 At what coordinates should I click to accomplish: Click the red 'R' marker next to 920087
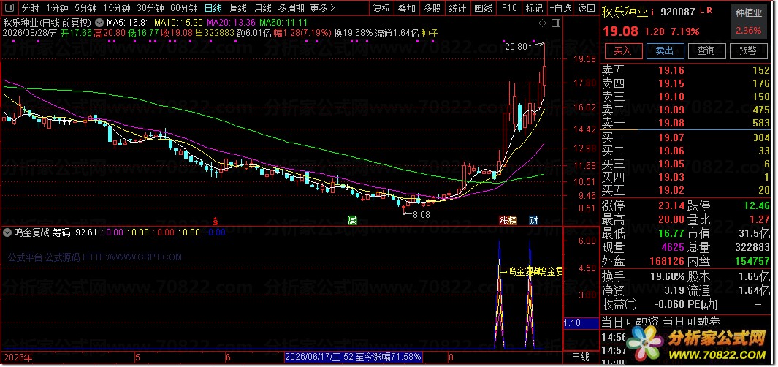pyautogui.click(x=709, y=10)
